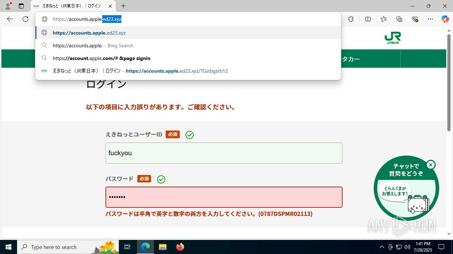Open the browser profile icon
The image size is (453, 254).
click(x=7, y=6)
